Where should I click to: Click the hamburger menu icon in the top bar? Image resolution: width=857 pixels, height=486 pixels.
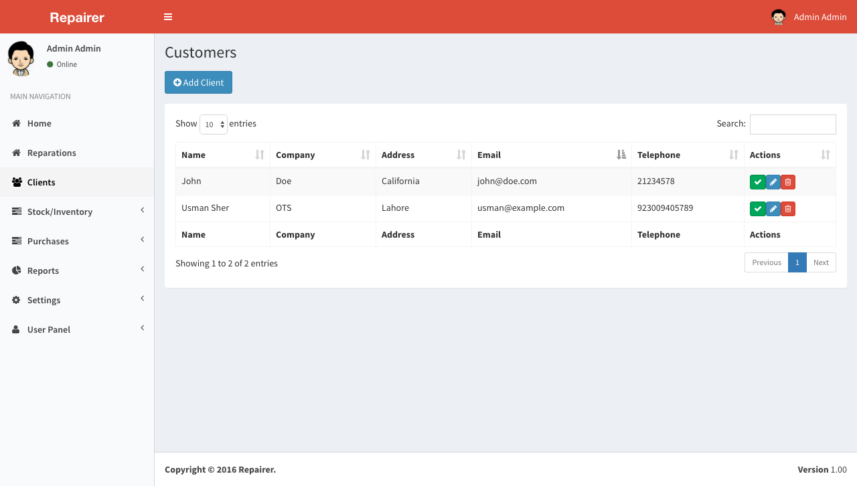pyautogui.click(x=167, y=17)
